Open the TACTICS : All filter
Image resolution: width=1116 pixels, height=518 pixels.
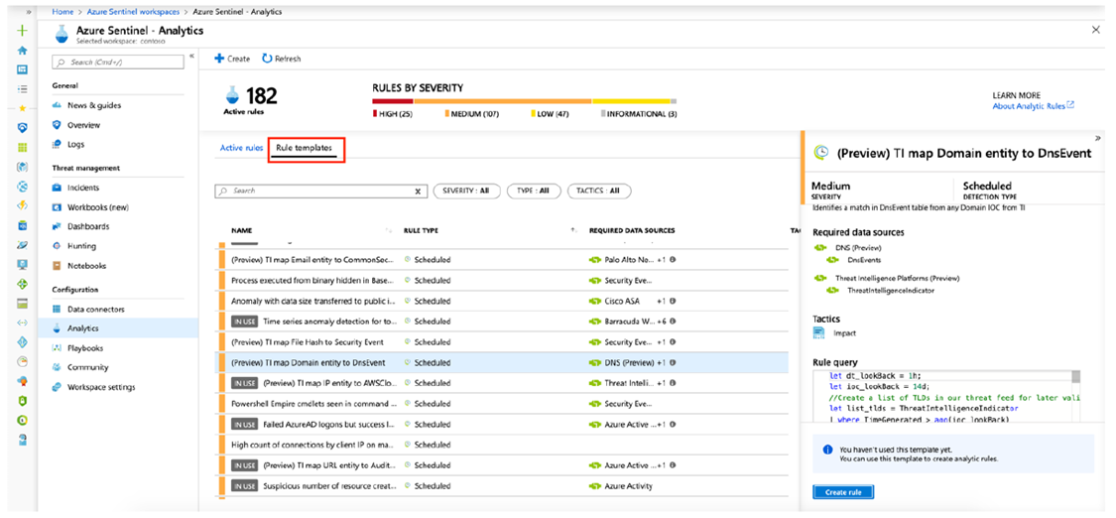point(598,191)
